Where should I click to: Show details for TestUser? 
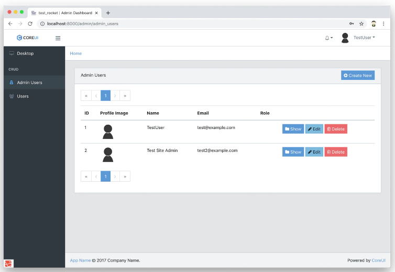click(293, 129)
